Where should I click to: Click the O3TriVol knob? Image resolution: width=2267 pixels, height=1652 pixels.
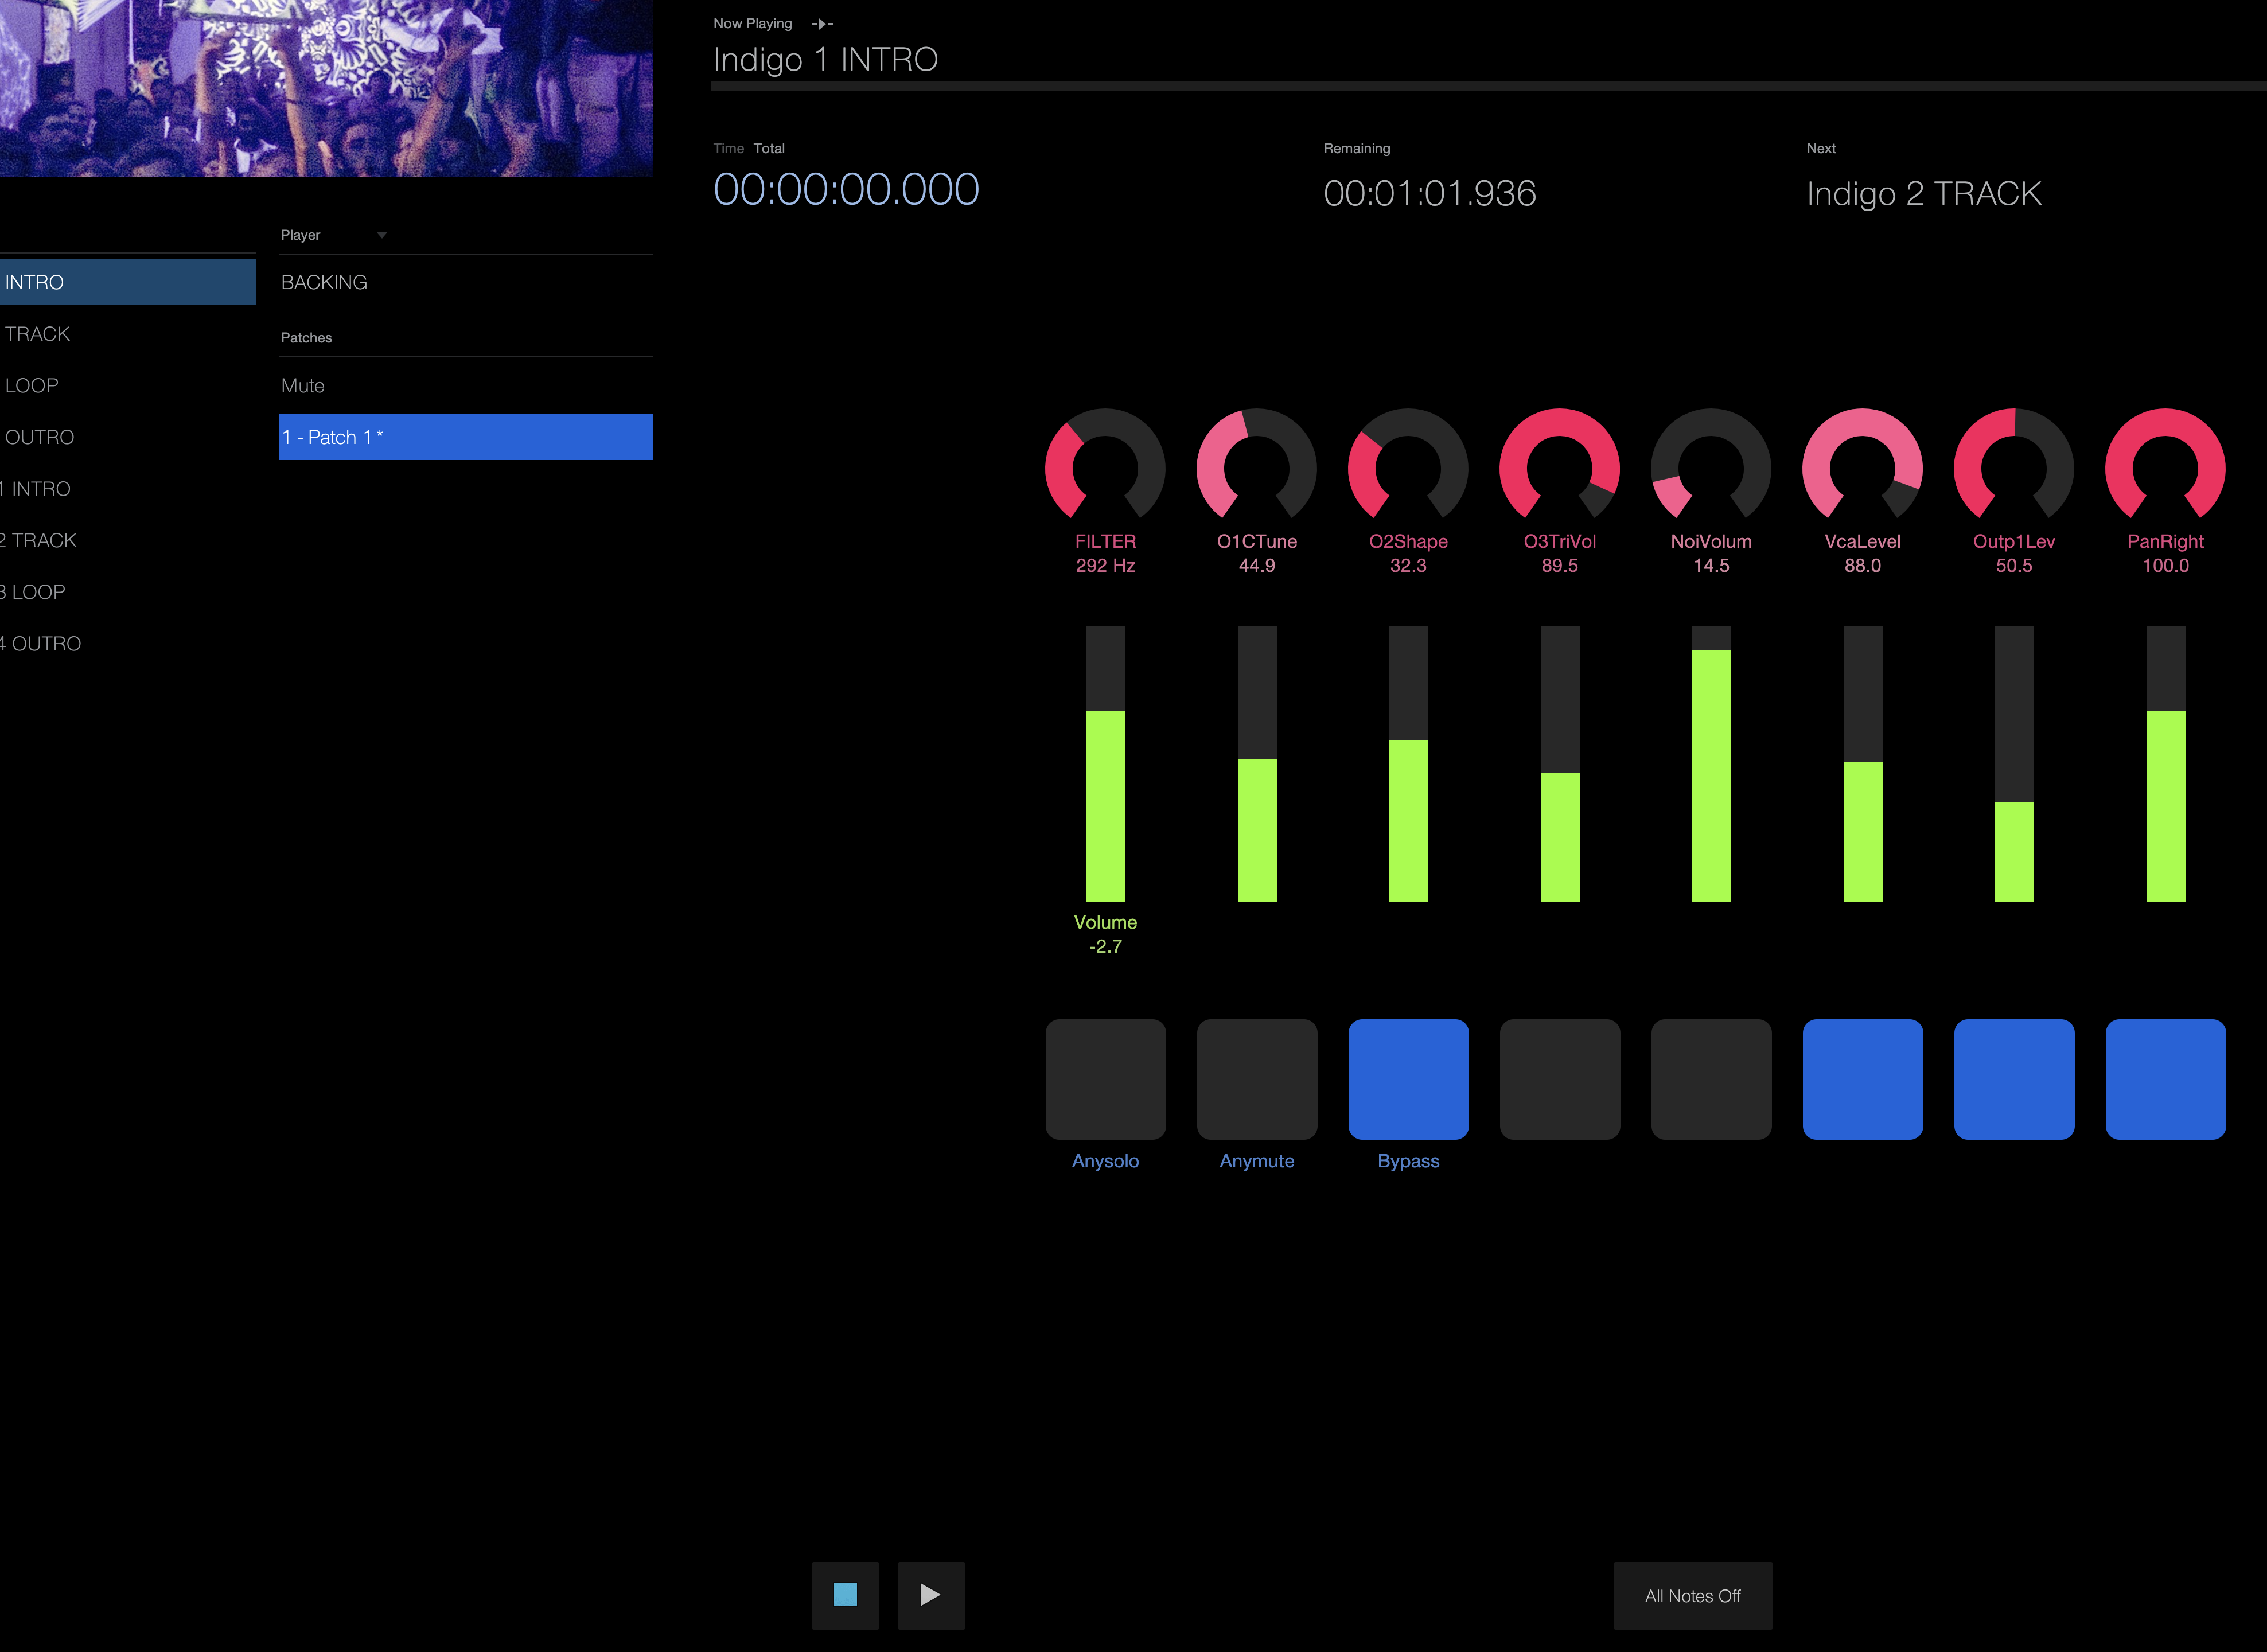[1559, 468]
